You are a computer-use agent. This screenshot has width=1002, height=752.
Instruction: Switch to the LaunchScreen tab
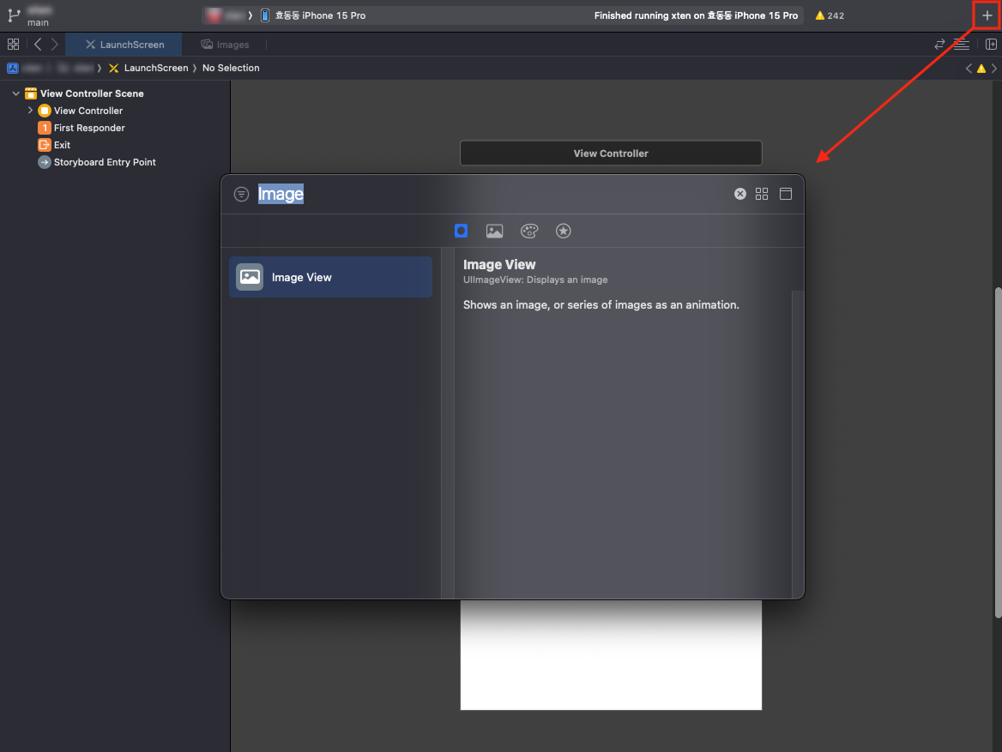click(124, 44)
